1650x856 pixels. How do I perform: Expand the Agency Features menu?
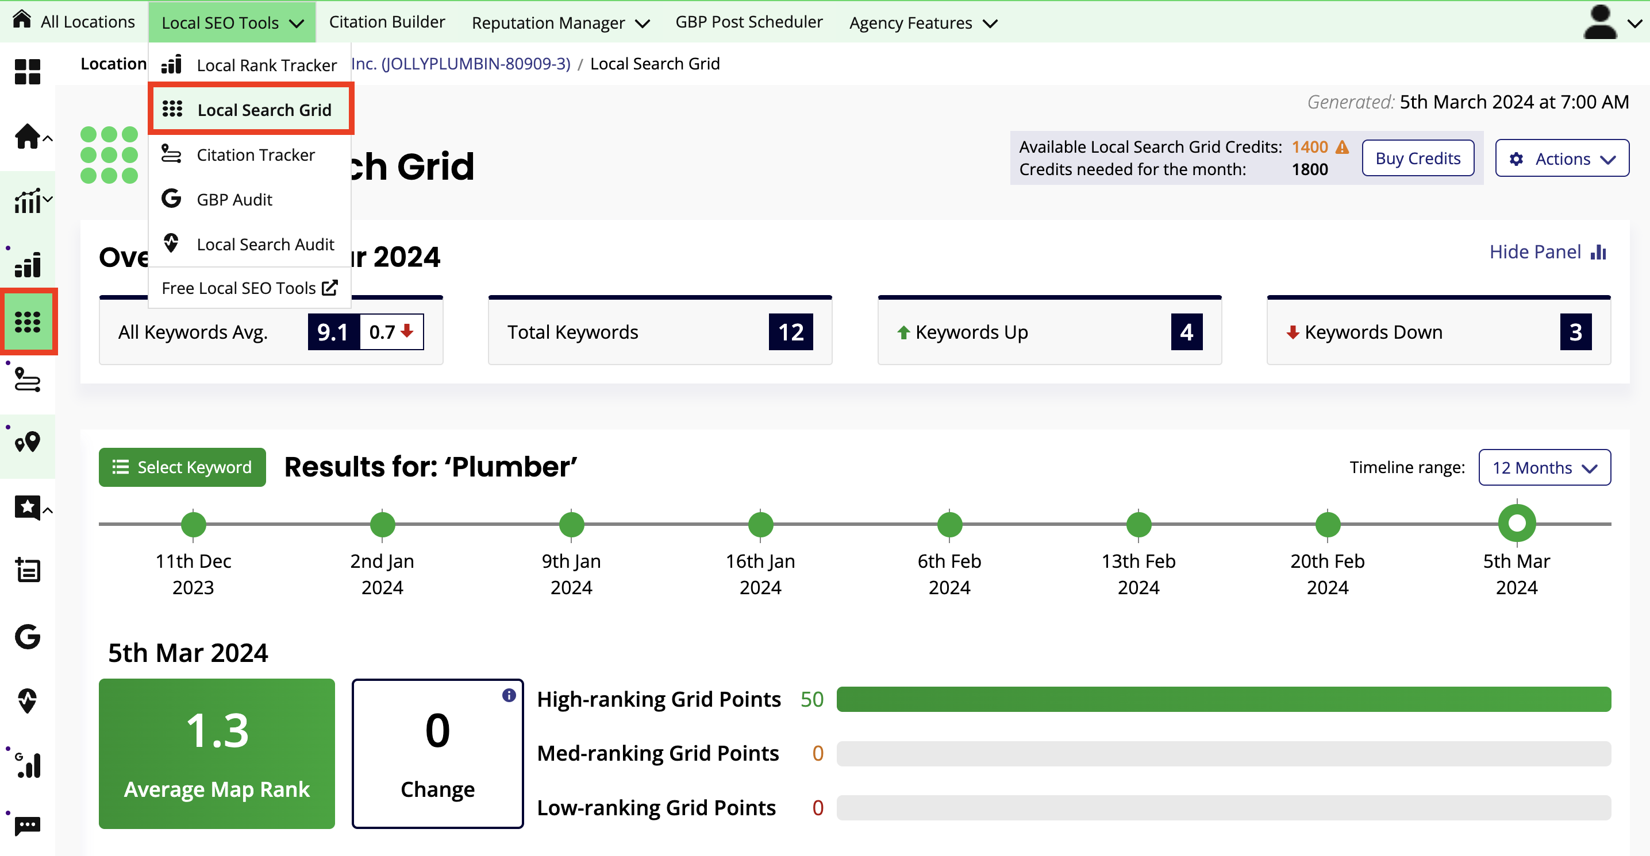click(x=923, y=22)
